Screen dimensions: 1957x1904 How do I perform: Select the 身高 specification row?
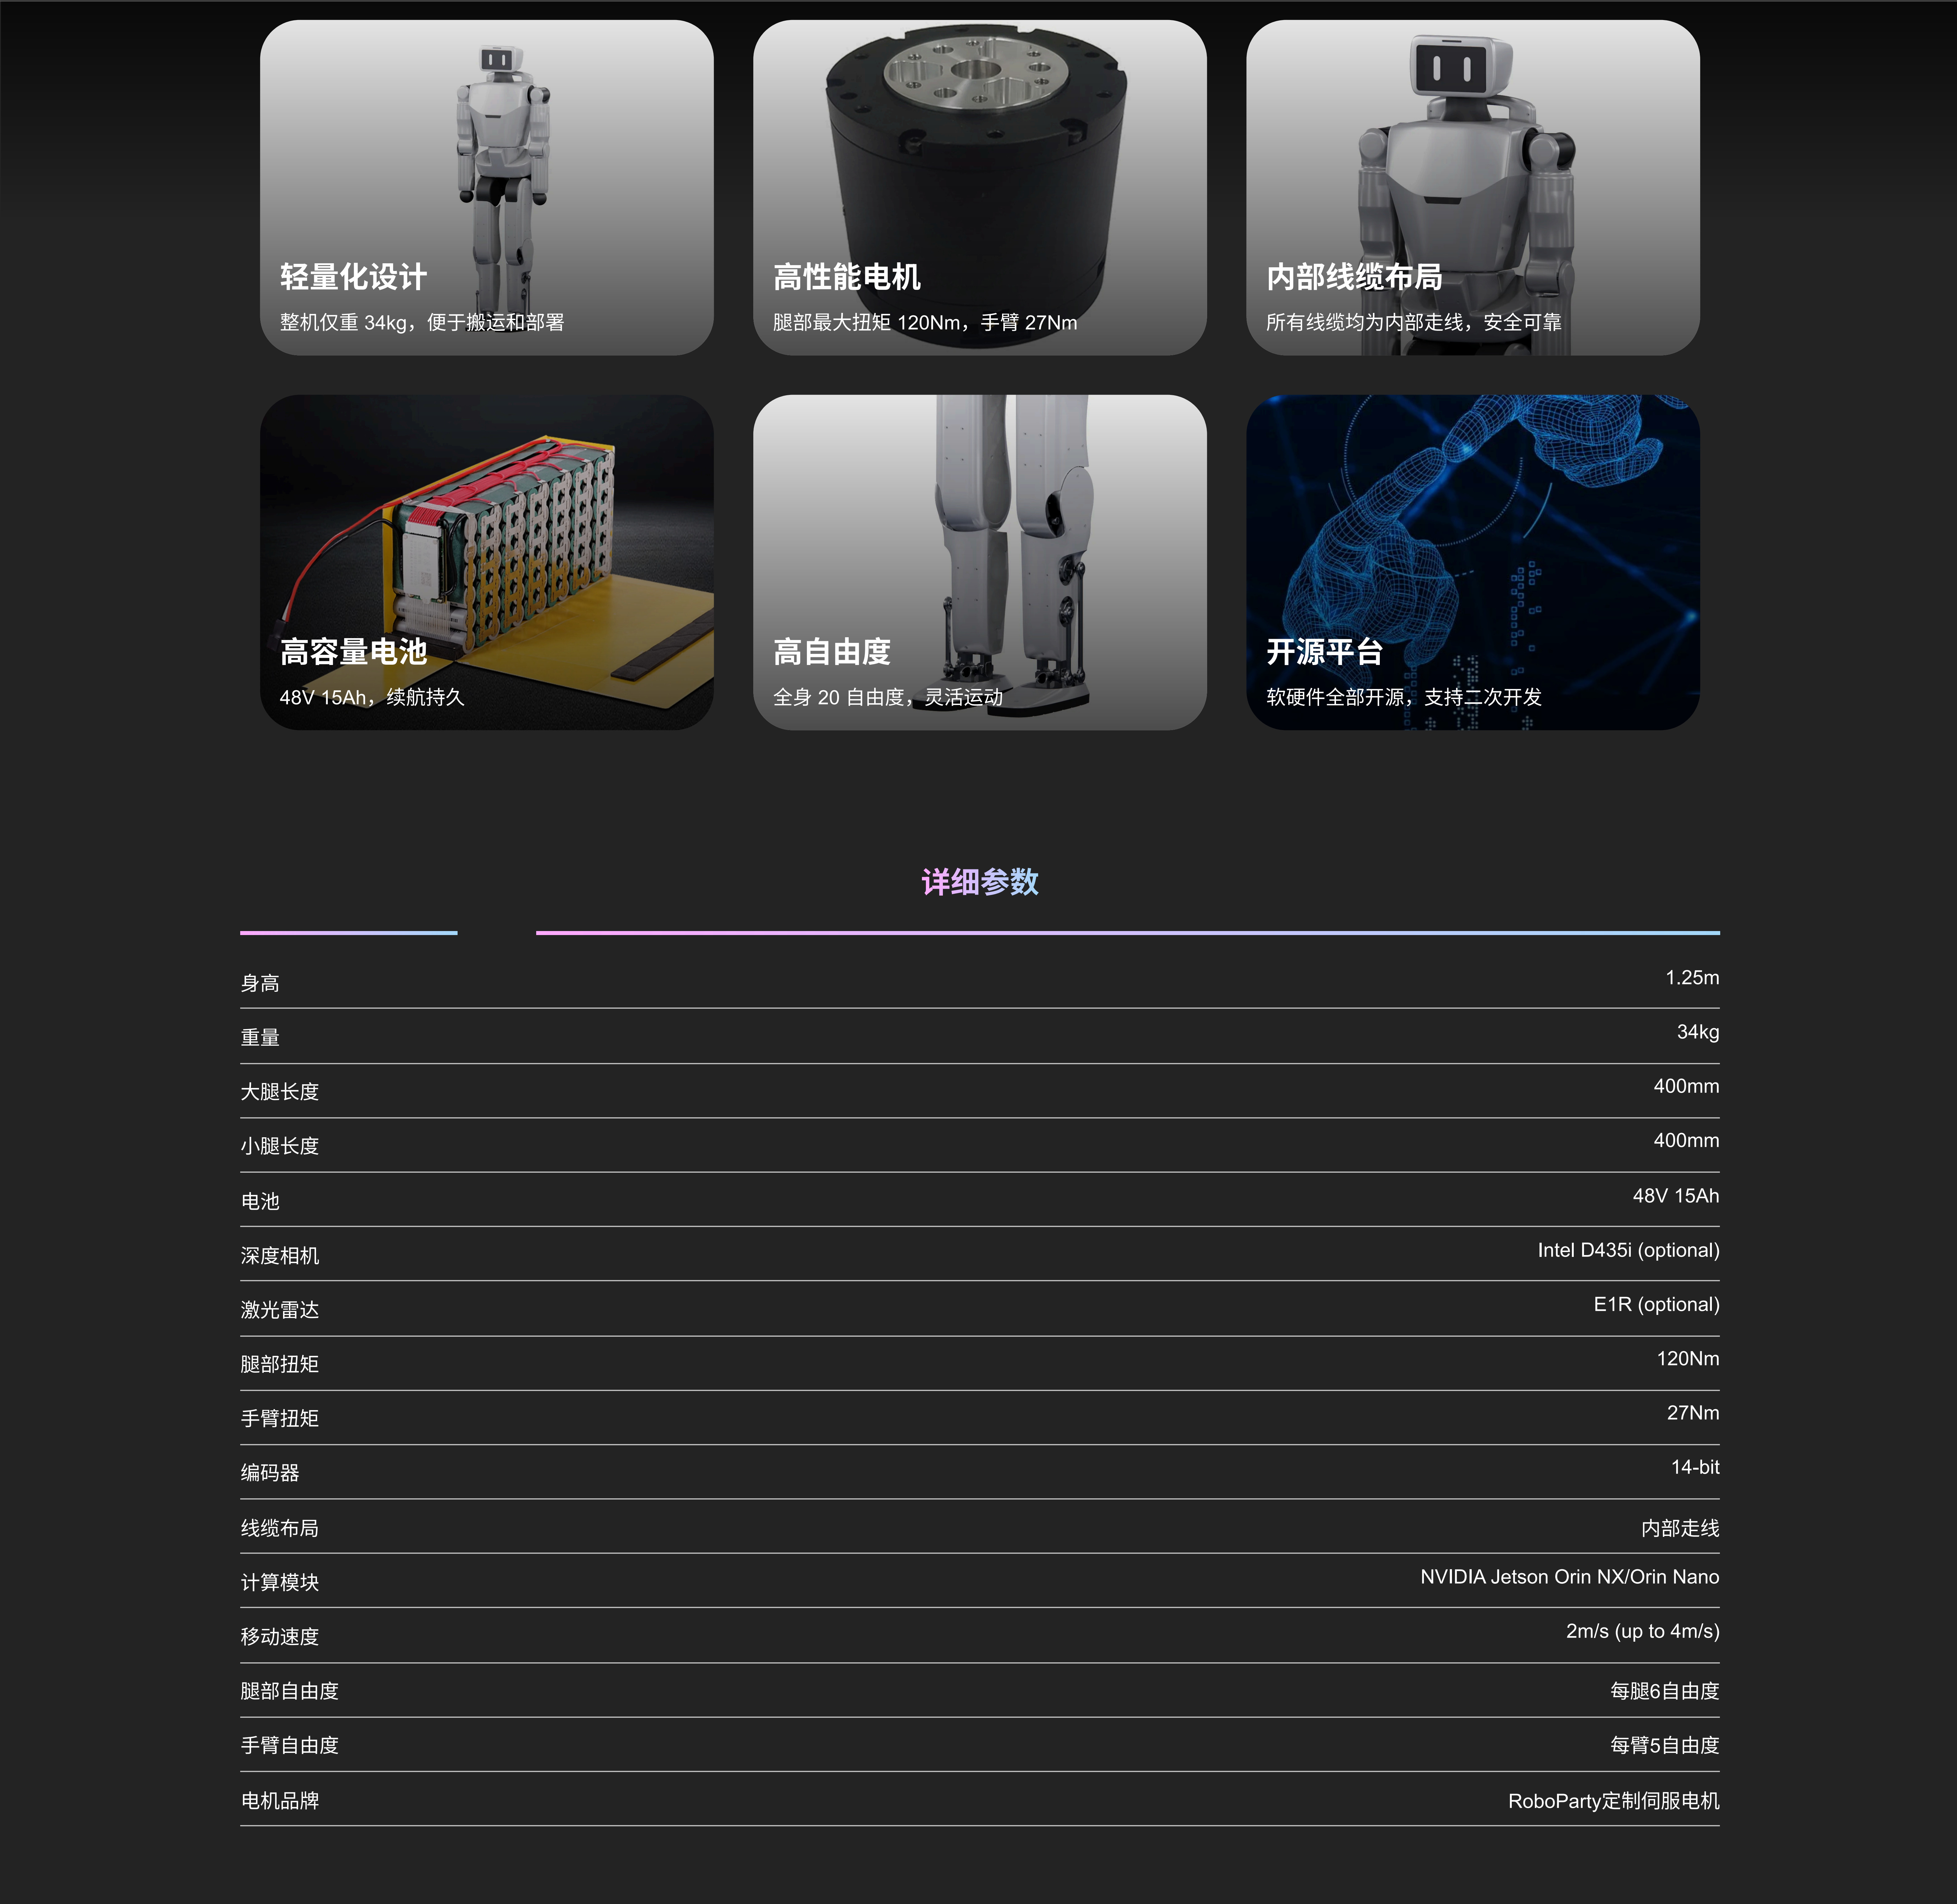point(260,983)
